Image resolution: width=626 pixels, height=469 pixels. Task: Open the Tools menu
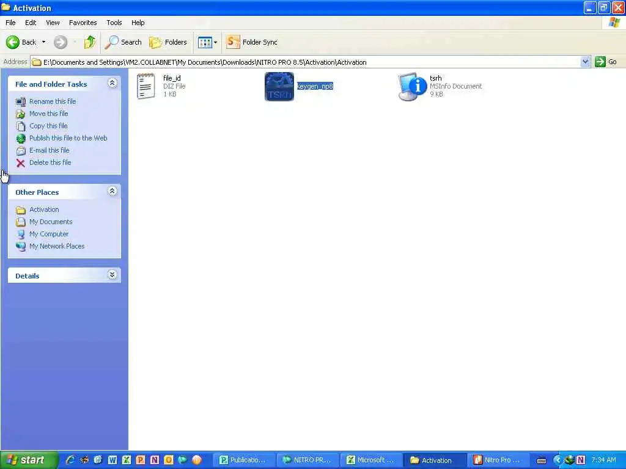coord(114,23)
